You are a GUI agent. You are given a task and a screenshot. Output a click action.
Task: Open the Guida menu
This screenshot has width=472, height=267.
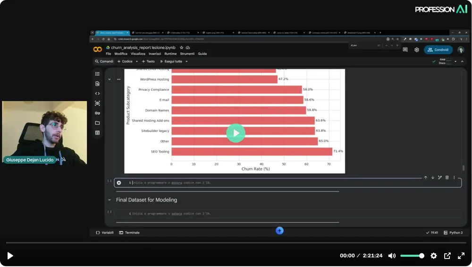tap(202, 54)
